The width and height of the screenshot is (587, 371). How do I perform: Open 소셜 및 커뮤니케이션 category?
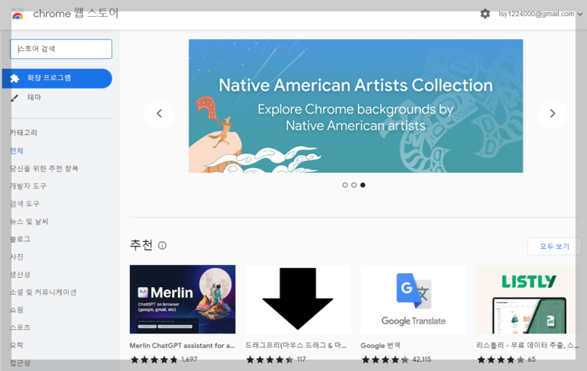pyautogui.click(x=43, y=292)
